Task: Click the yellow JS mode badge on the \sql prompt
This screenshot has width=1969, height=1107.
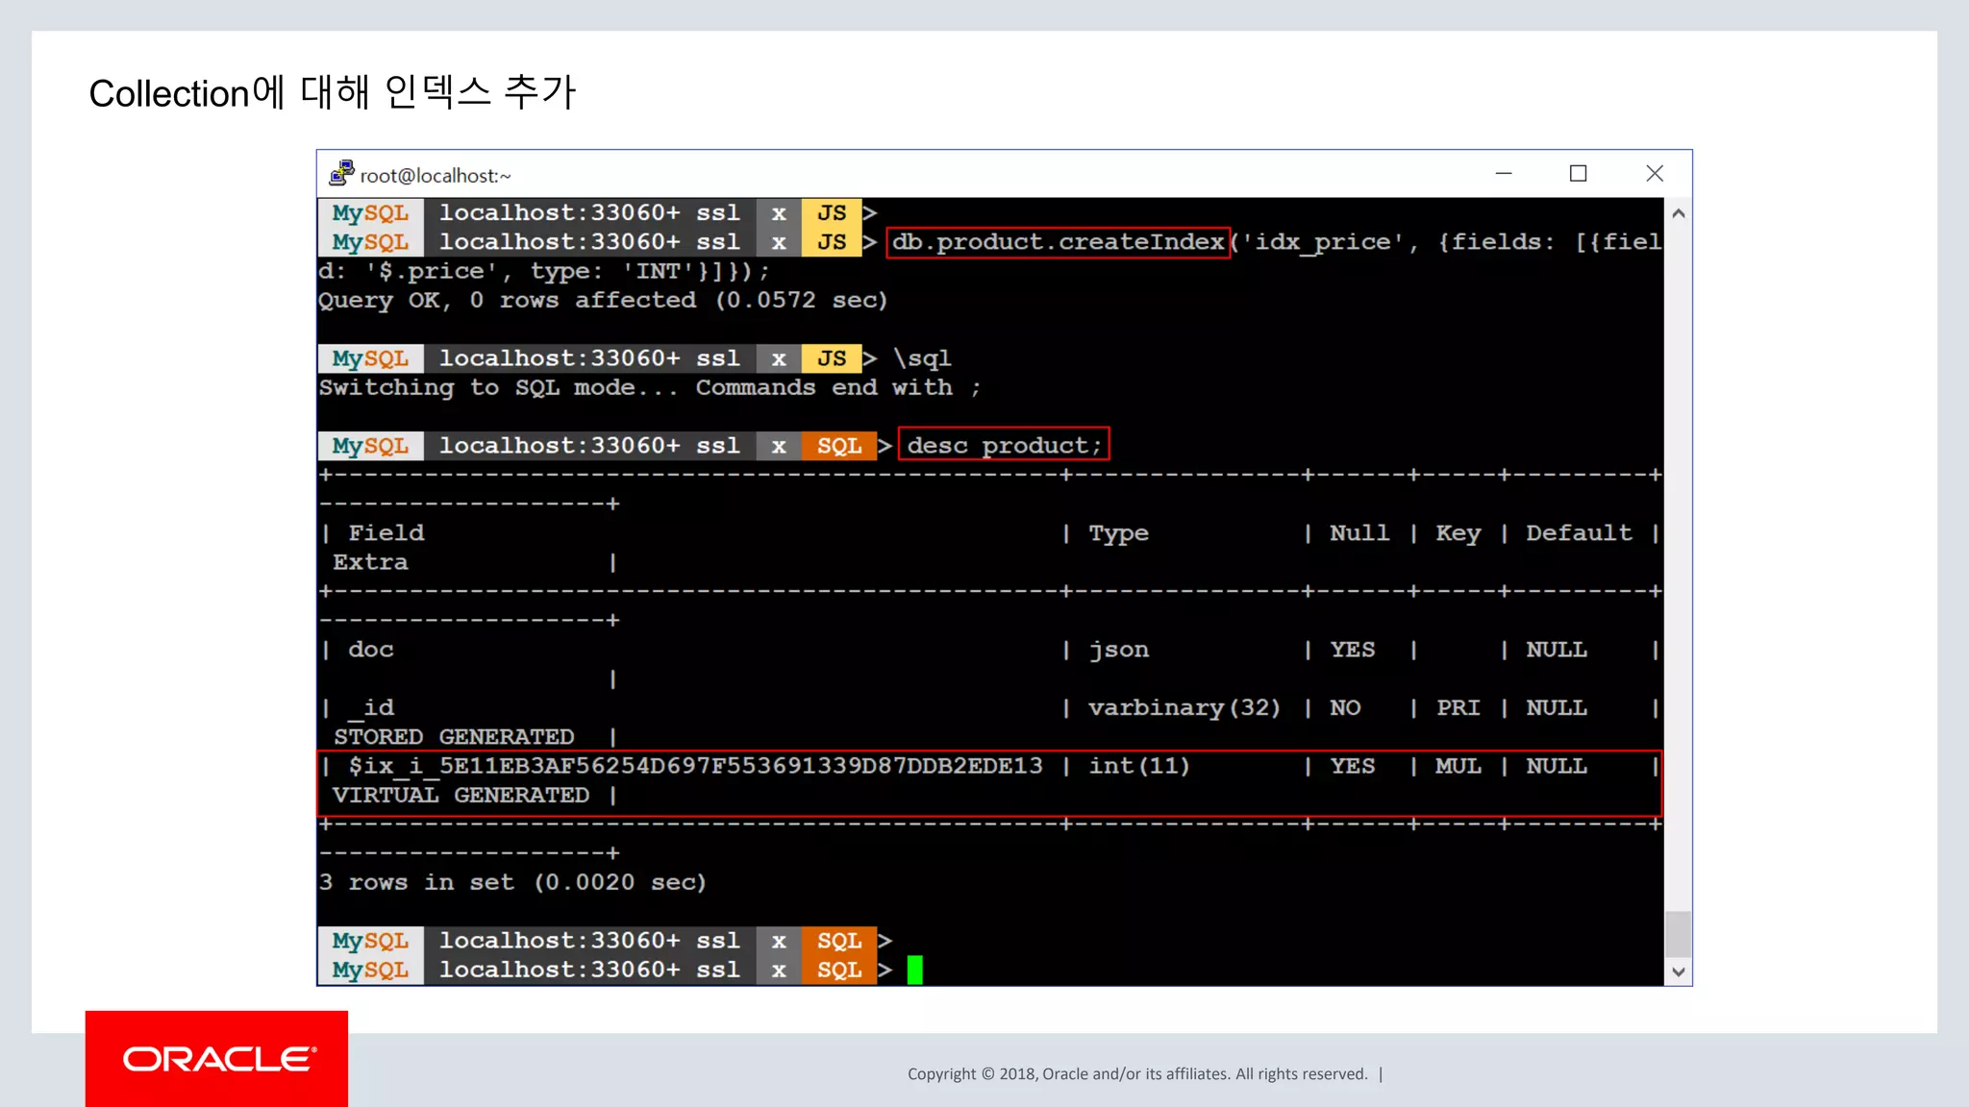Action: point(831,358)
